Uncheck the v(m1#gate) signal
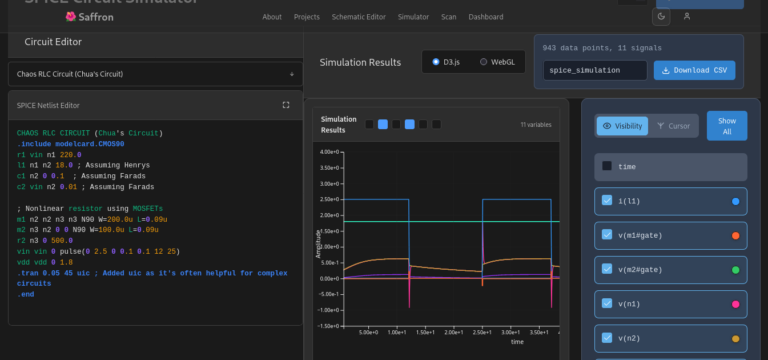 pos(607,234)
